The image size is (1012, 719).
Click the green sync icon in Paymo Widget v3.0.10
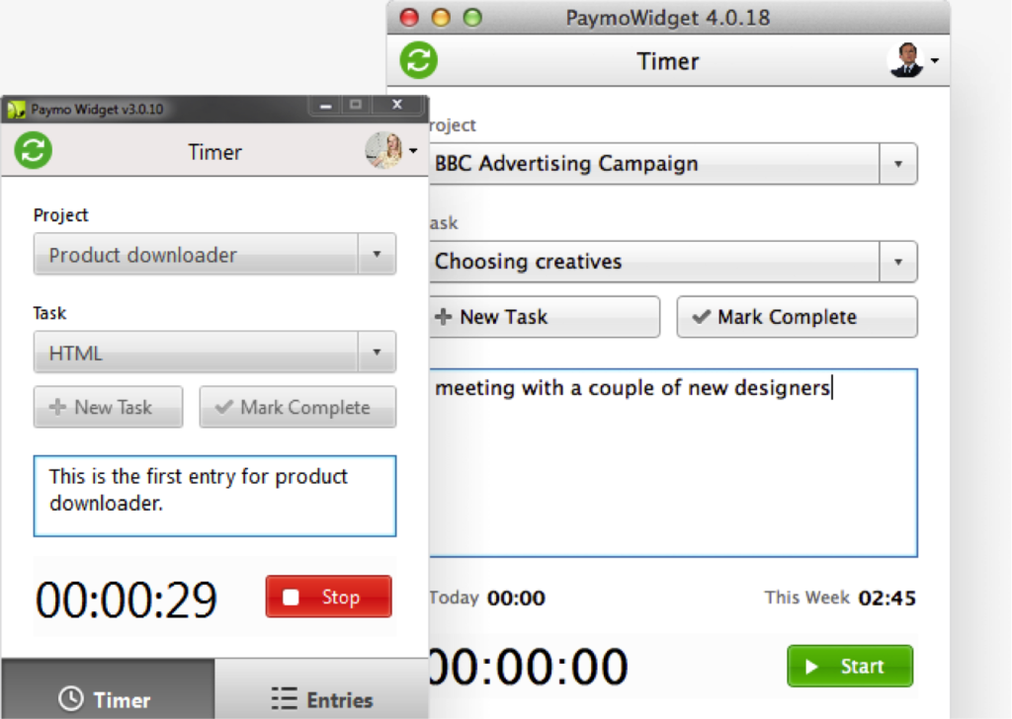pos(34,150)
